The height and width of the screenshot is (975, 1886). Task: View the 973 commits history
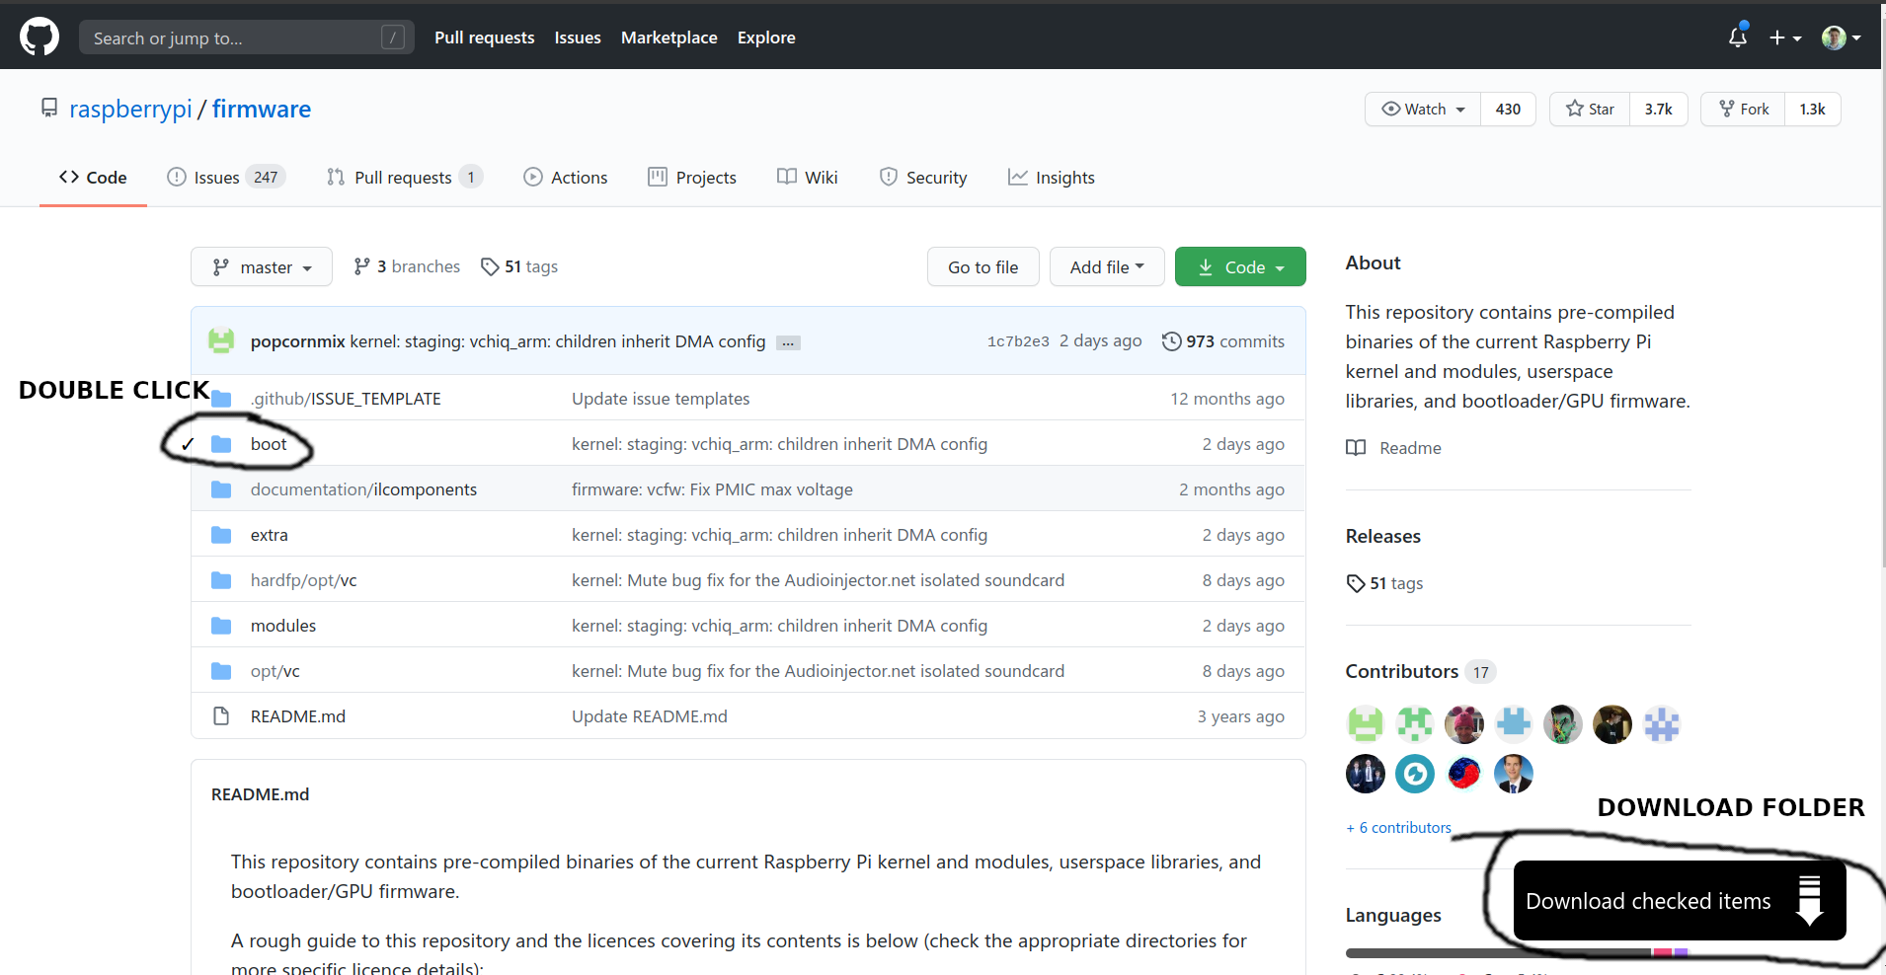pos(1224,341)
